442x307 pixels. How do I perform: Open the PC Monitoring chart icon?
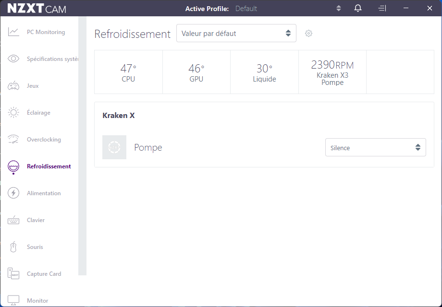click(13, 32)
